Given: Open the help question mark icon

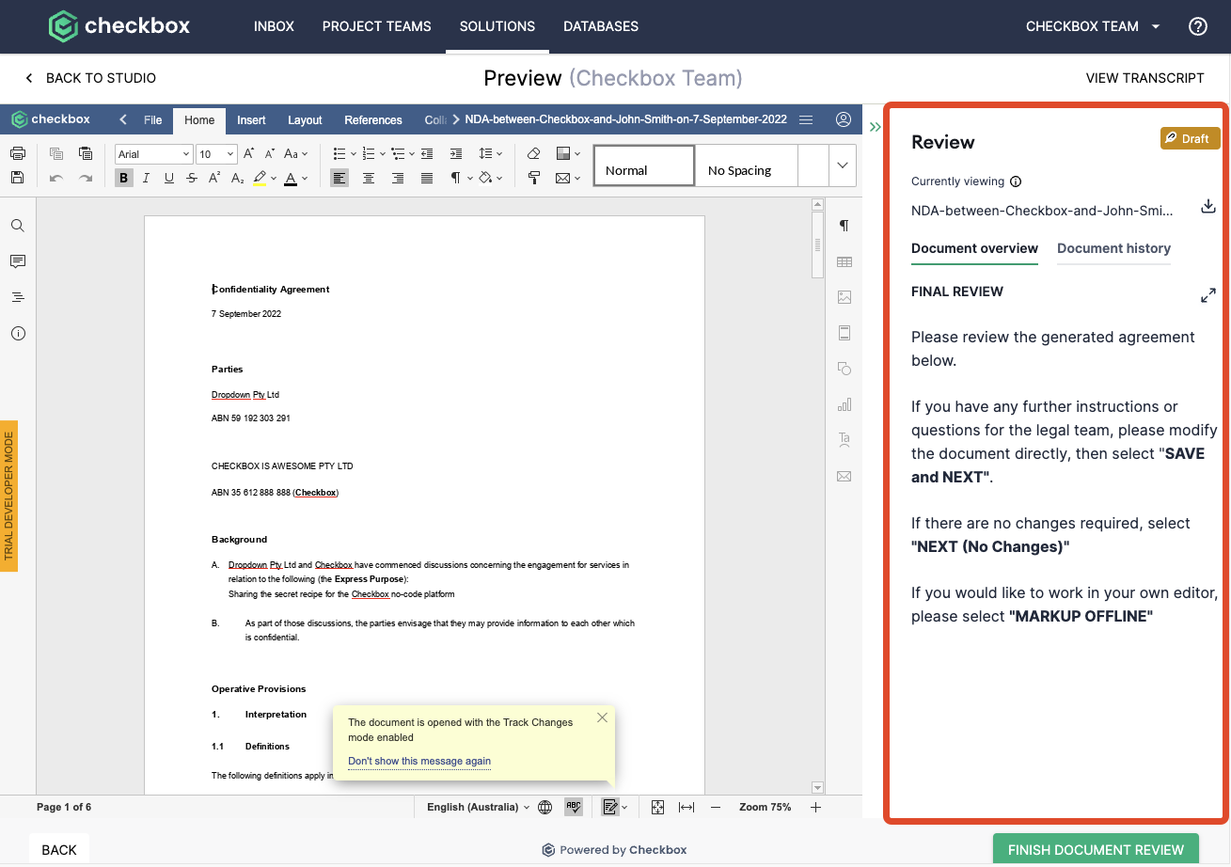Looking at the screenshot, I should tap(1198, 26).
